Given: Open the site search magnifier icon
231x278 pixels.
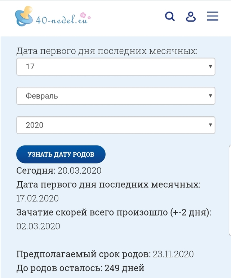Looking at the screenshot, I should pos(170,16).
